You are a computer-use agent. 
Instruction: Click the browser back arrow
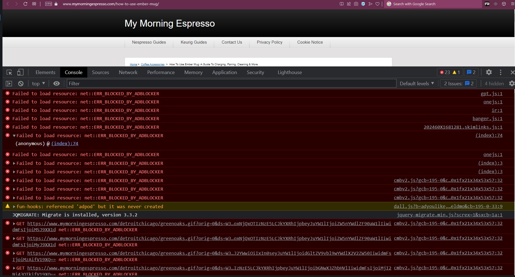[x=8, y=4]
